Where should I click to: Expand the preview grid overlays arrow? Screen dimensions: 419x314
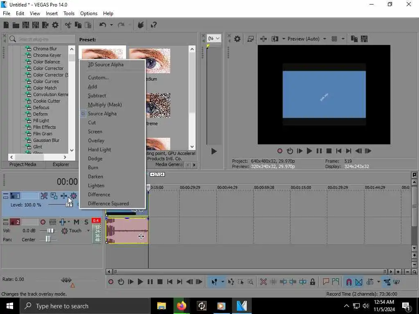point(343,39)
